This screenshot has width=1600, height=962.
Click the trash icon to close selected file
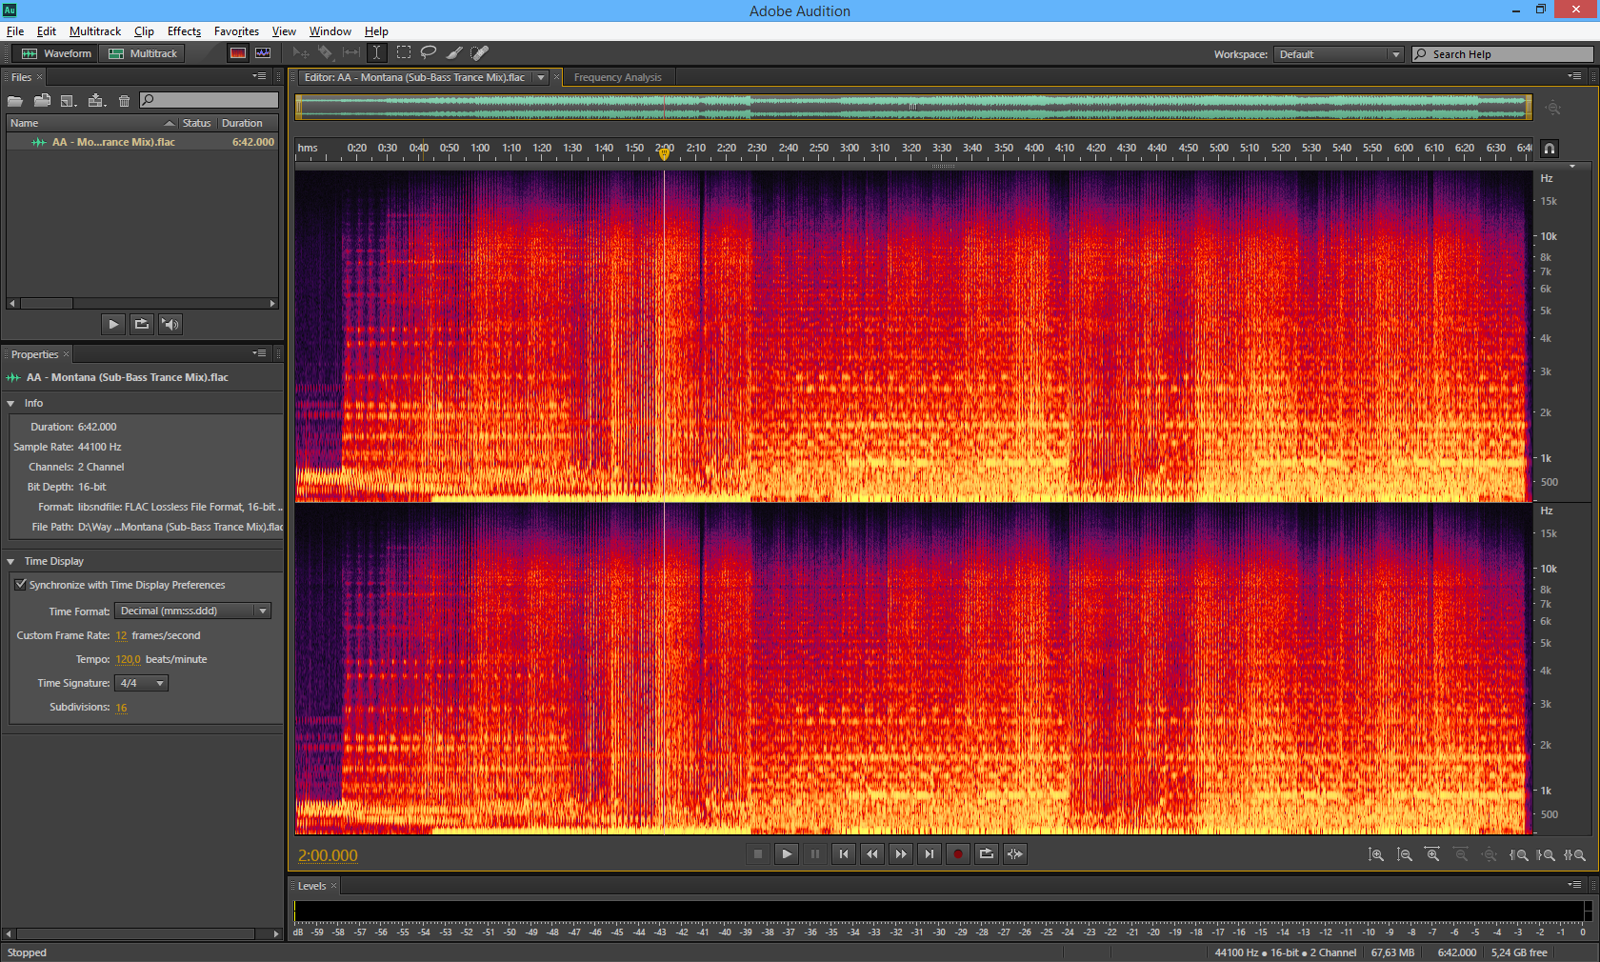(x=124, y=100)
